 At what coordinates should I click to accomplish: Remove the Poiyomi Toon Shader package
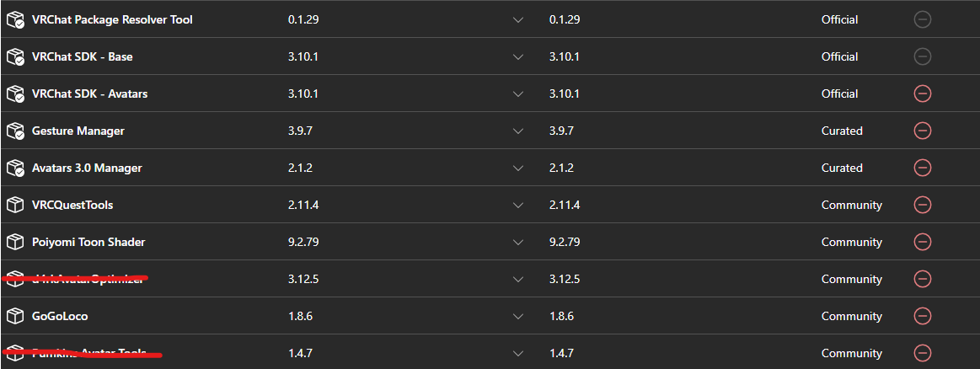coord(923,242)
